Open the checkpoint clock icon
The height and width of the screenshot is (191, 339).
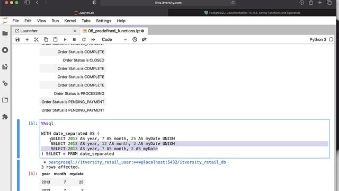tap(135, 39)
